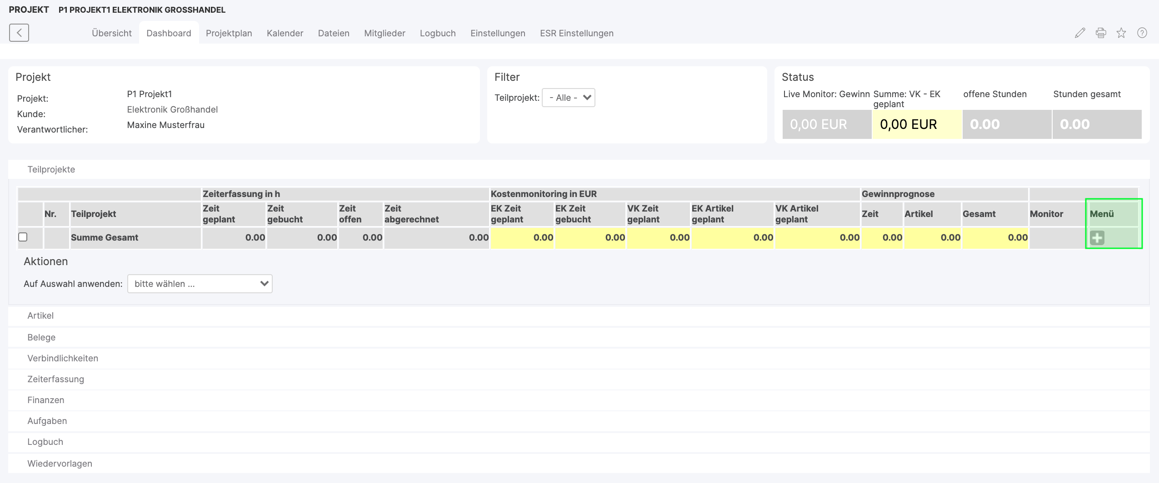Screen dimensions: 1159x483
Task: Open the Projektplan tab
Action: 229,33
